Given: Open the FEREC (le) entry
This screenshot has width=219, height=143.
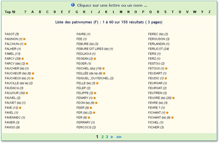Looking at the screenshot, I should 158,34.
